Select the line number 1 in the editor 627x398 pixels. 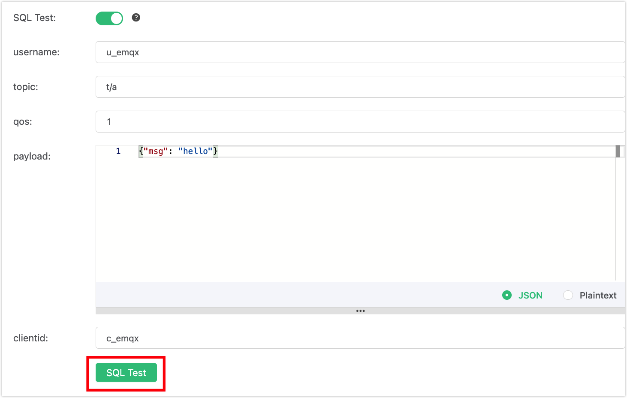[118, 151]
